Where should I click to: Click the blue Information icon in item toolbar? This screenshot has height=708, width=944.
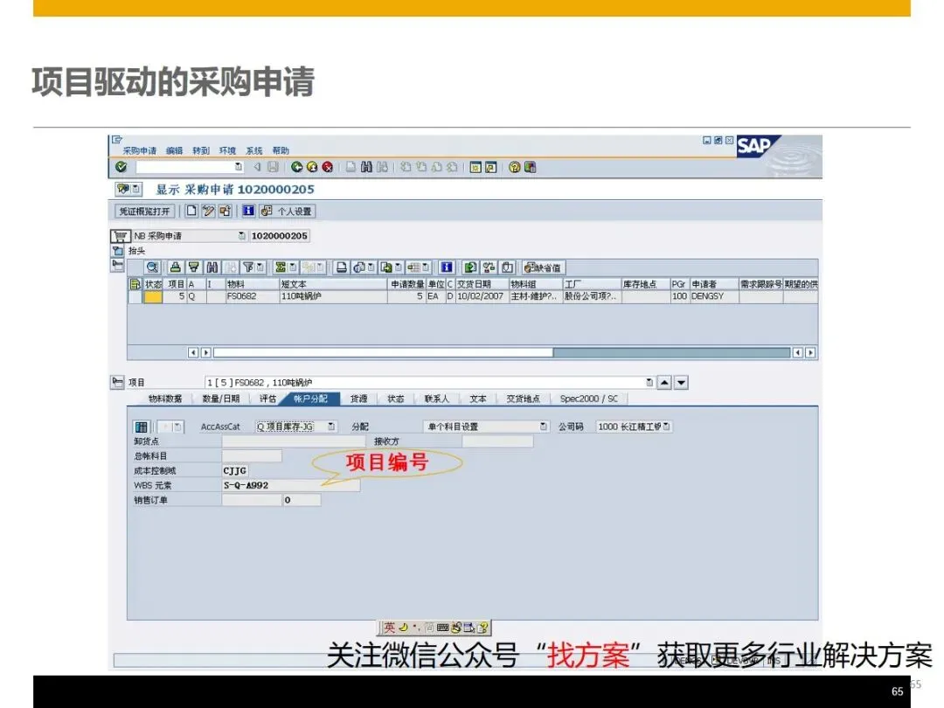(x=446, y=267)
